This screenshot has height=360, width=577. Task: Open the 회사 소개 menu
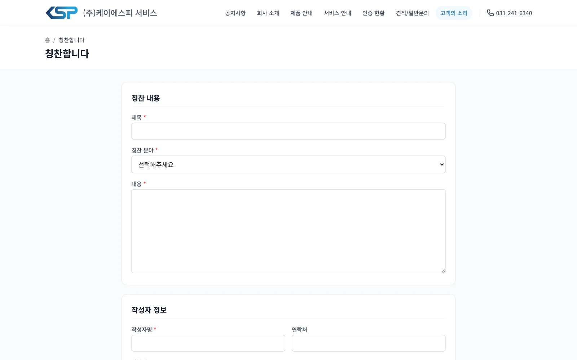pos(268,13)
